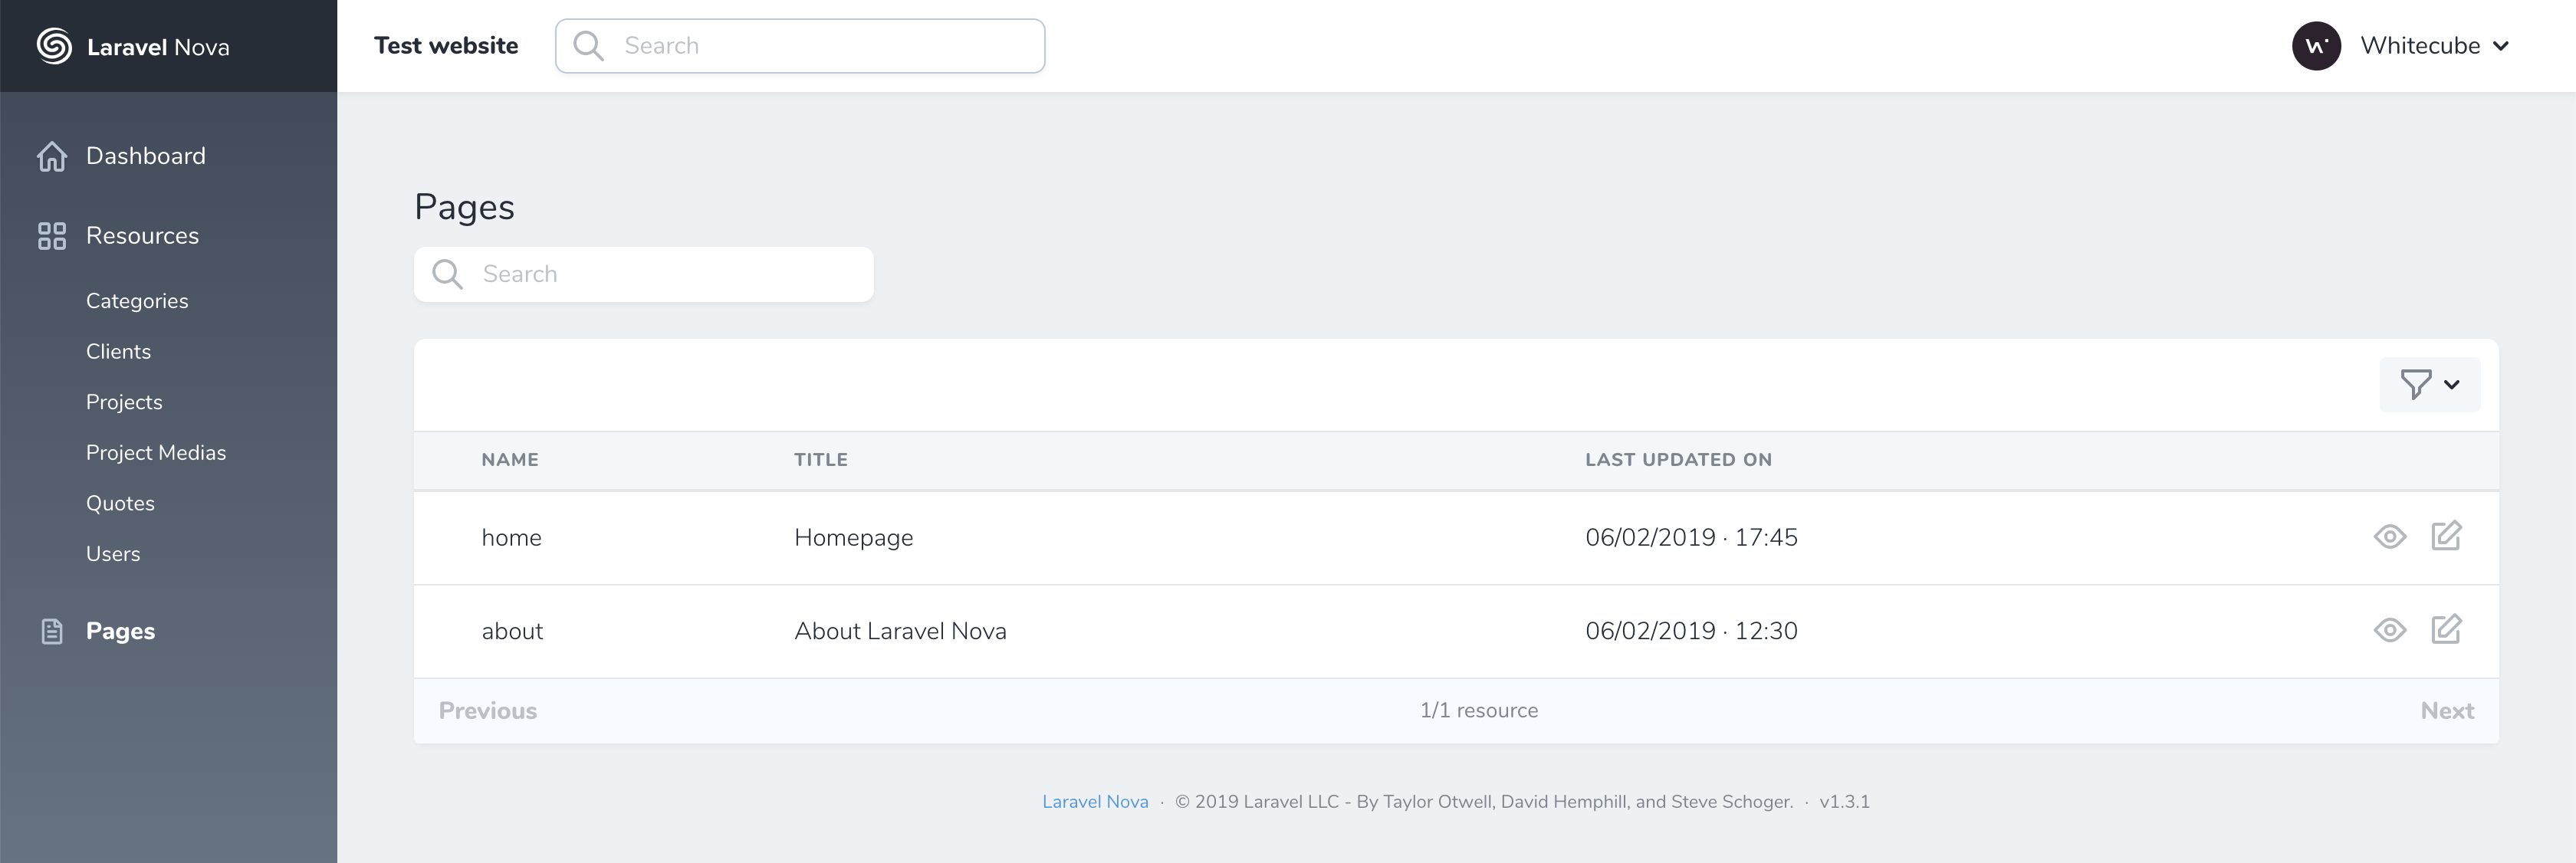This screenshot has width=2576, height=863.
Task: Click the Whitecube user avatar
Action: (x=2316, y=46)
